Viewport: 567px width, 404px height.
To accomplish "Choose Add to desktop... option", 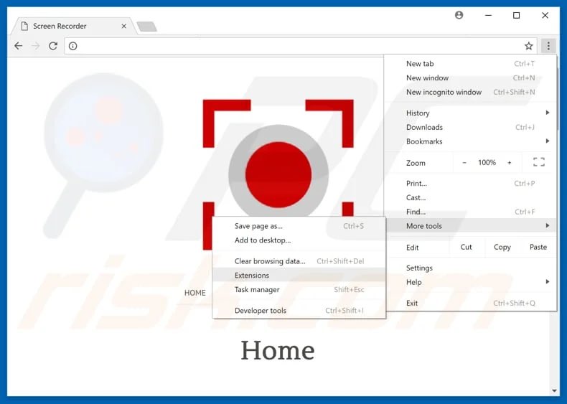I will pyautogui.click(x=299, y=240).
